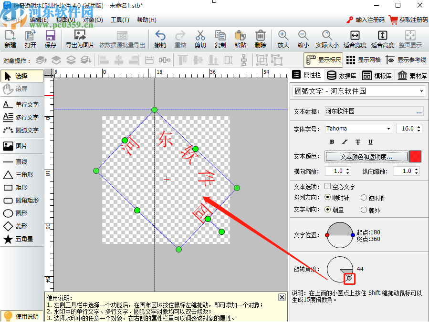429x322 pixels.
Task: Open the 帮助(H) menu
Action: pyautogui.click(x=146, y=20)
